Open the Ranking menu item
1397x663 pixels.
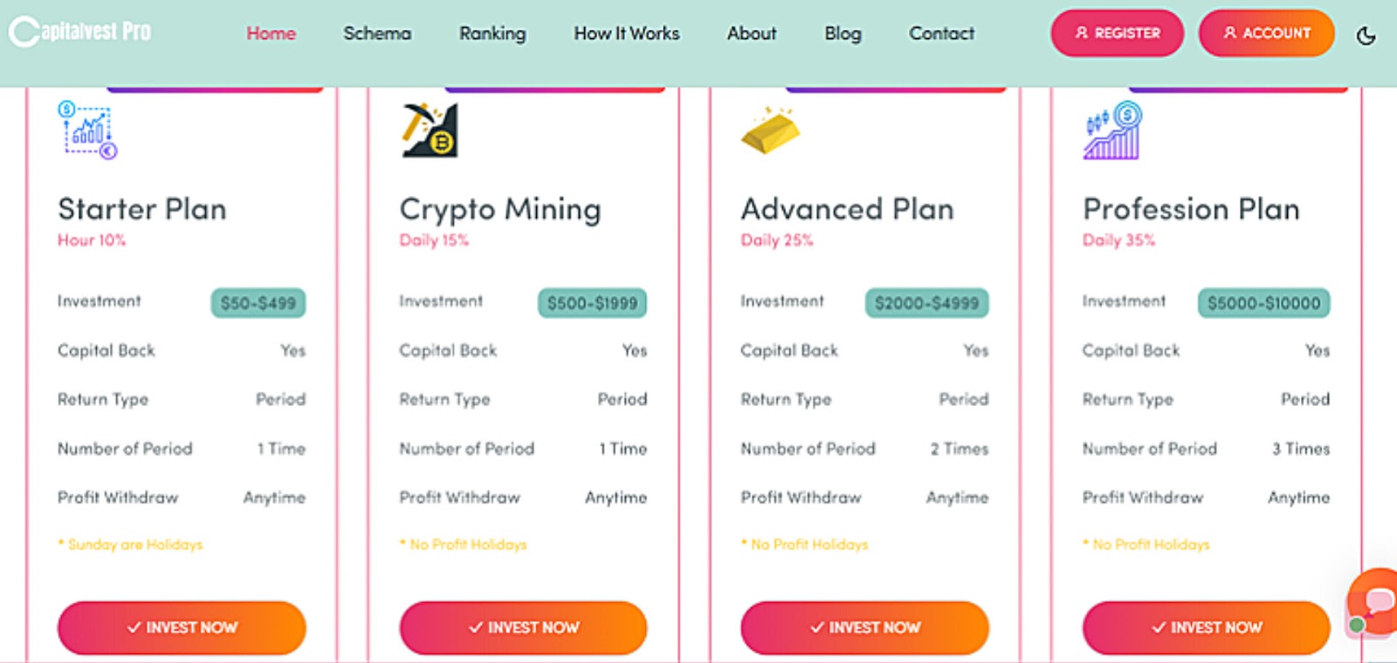point(492,33)
